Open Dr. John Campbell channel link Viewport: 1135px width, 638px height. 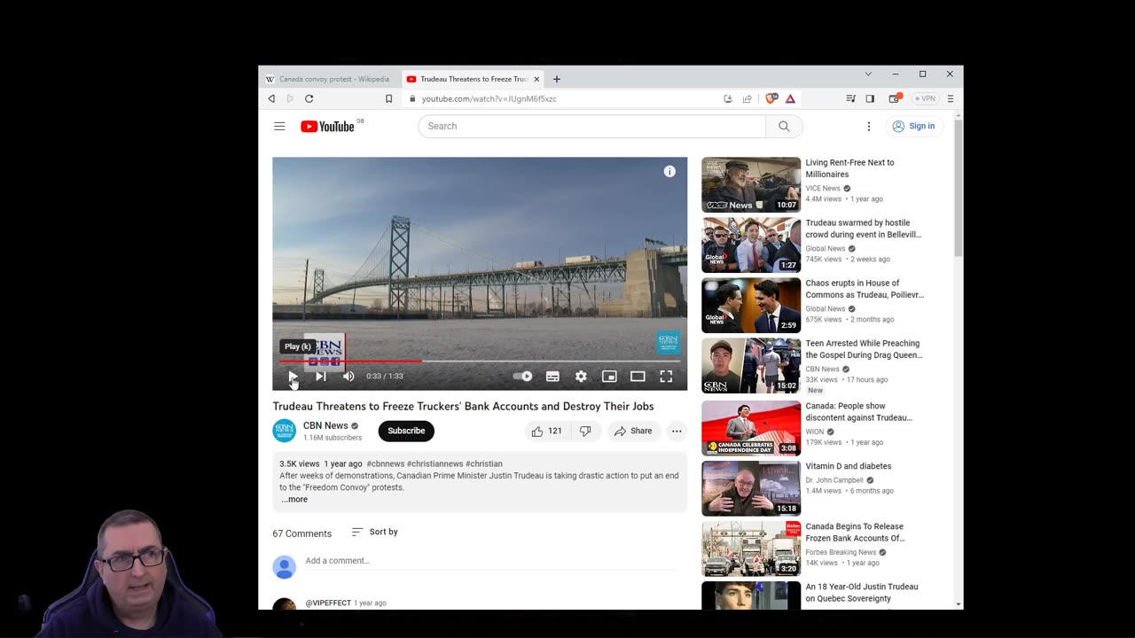pyautogui.click(x=835, y=480)
